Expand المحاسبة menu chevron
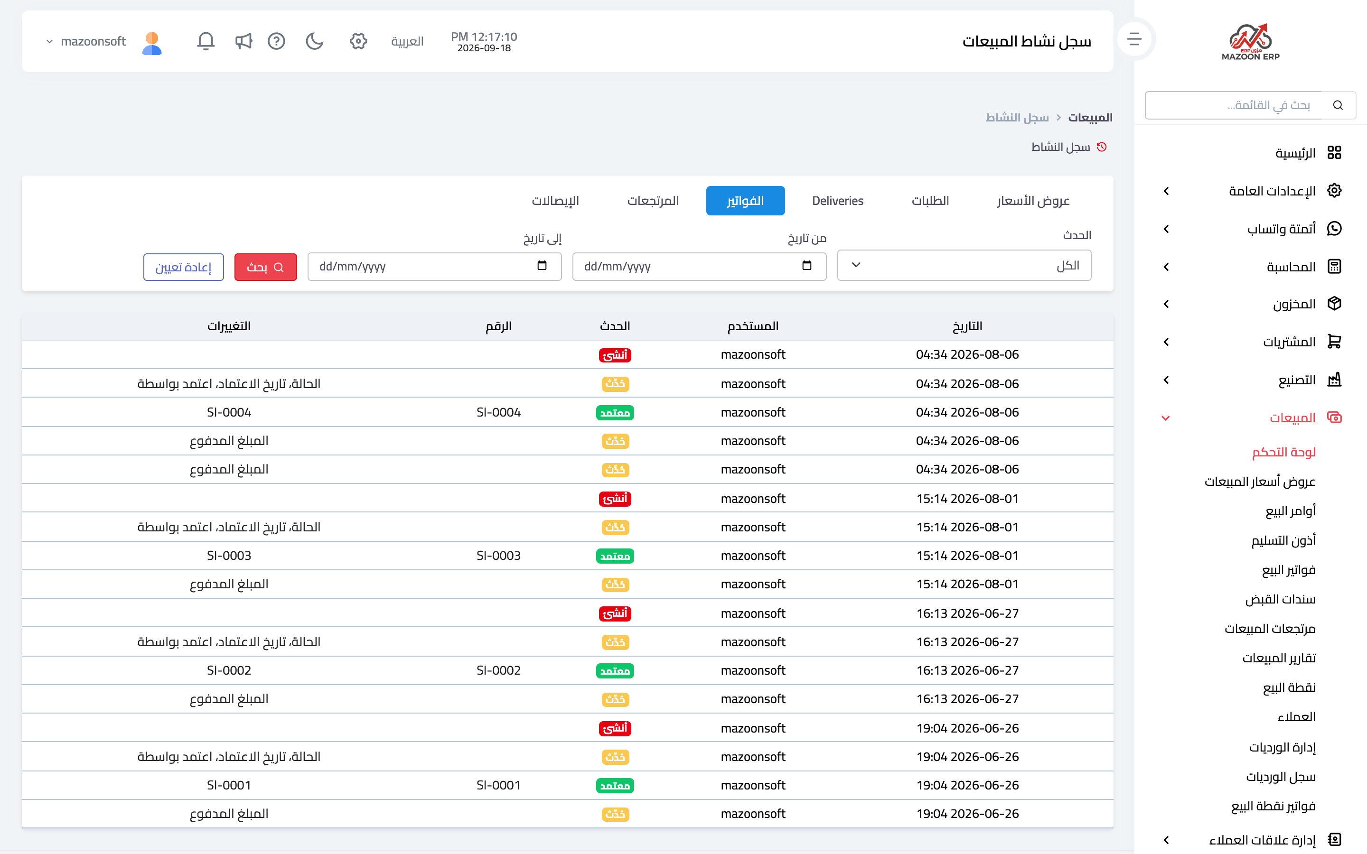Image resolution: width=1367 pixels, height=854 pixels. [x=1167, y=267]
